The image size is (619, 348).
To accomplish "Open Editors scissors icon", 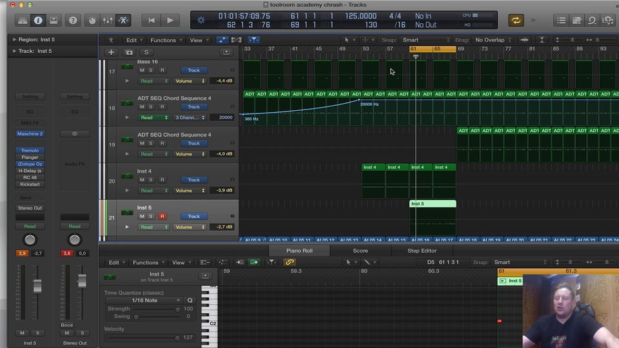I will (124, 21).
